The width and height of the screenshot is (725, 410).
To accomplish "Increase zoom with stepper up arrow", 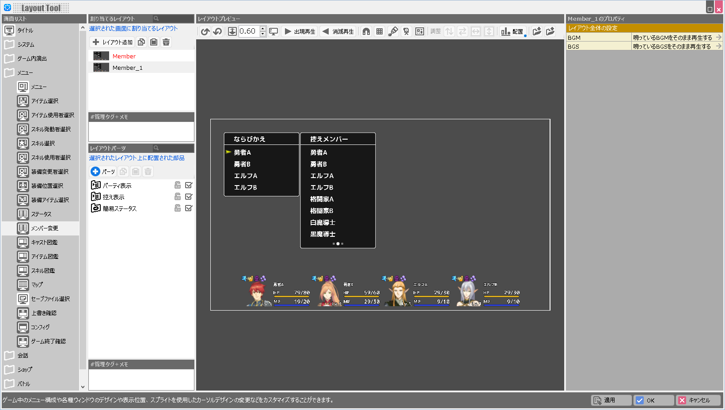I will pos(263,29).
